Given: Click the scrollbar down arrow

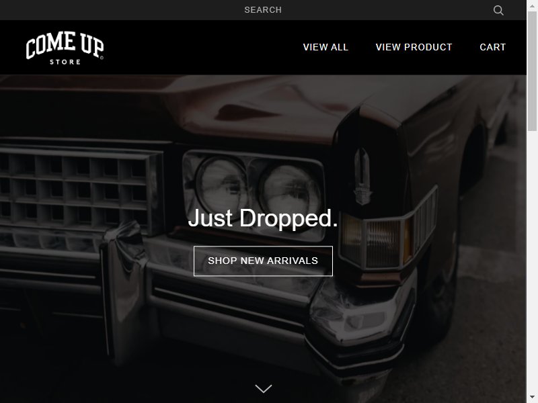Looking at the screenshot, I should 532,399.
